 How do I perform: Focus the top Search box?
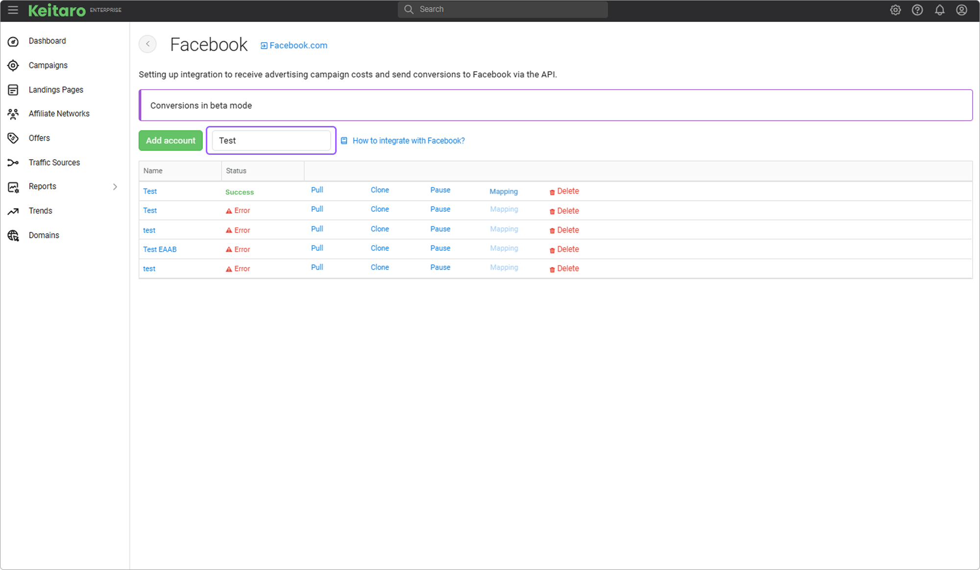tap(503, 9)
